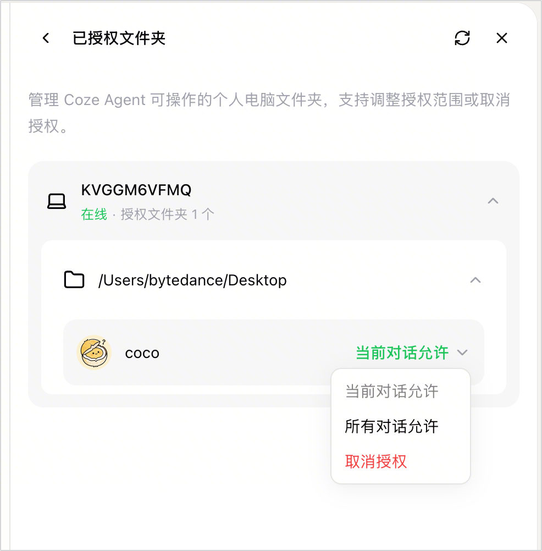Image resolution: width=542 pixels, height=551 pixels.
Task: Click the laptop device icon
Action: click(x=57, y=201)
